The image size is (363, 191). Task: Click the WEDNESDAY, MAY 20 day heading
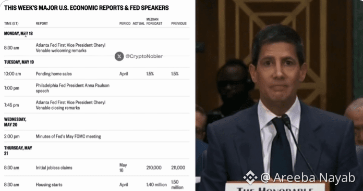15,122
